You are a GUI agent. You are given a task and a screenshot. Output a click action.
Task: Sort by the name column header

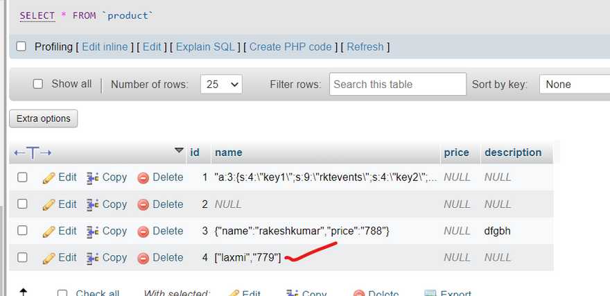(229, 153)
